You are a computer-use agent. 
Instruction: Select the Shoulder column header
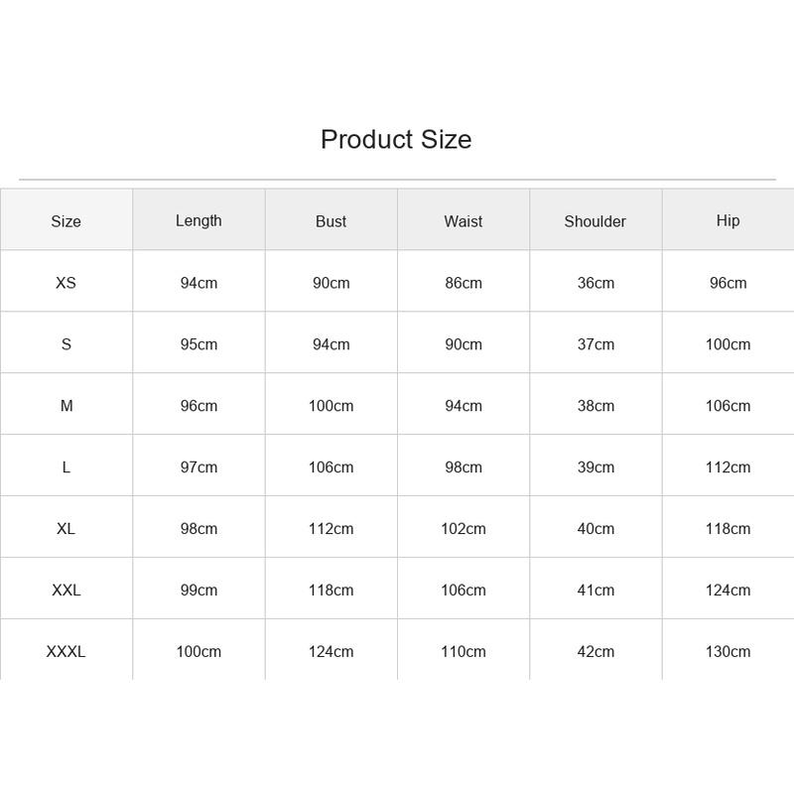(595, 221)
